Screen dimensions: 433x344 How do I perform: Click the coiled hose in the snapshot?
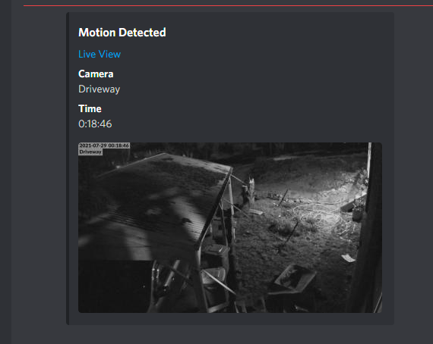click(323, 217)
